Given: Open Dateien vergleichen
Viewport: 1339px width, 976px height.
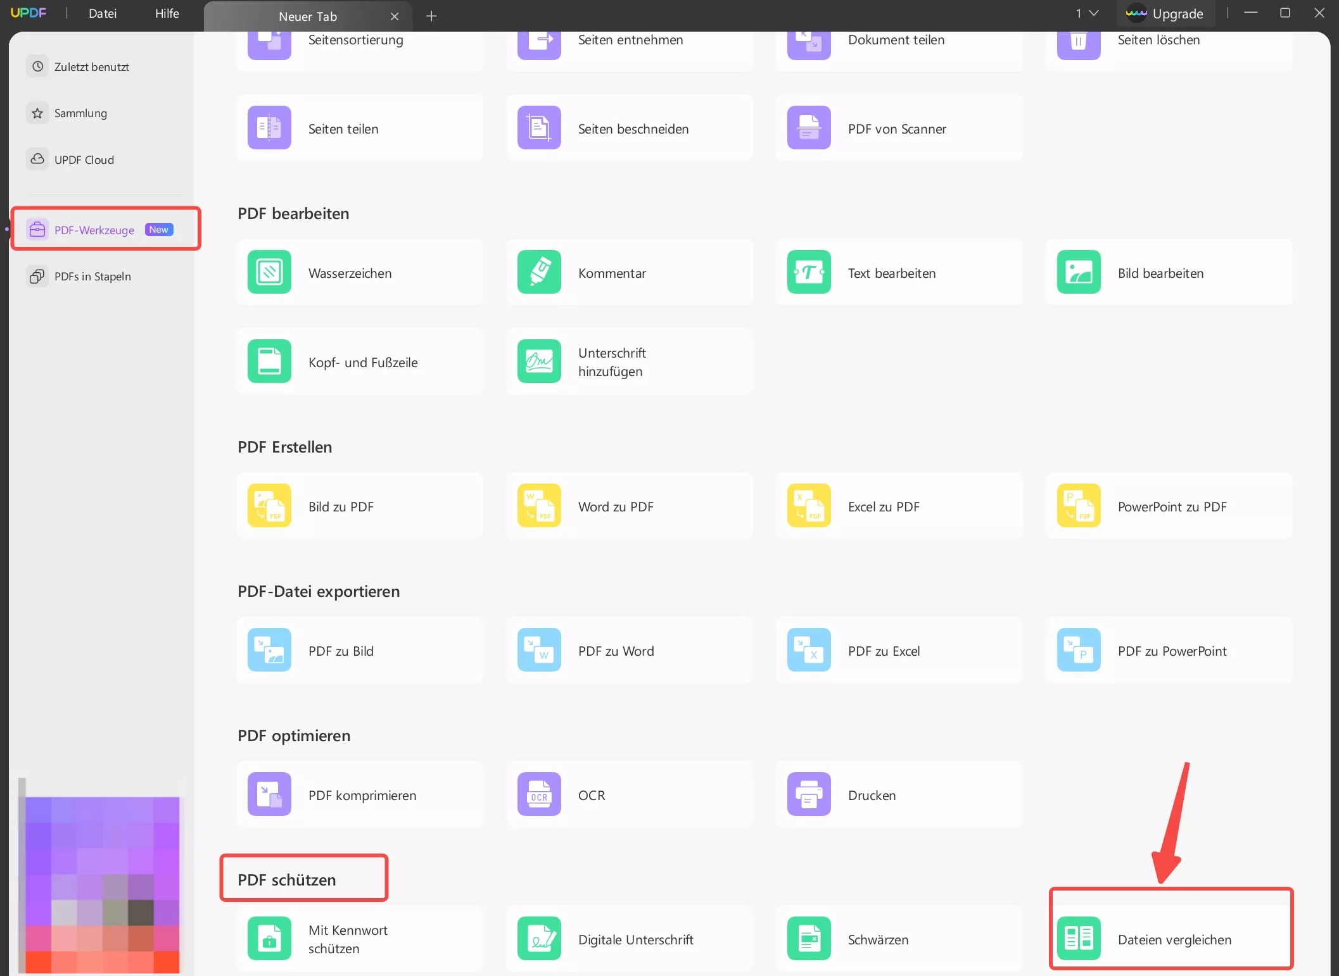Looking at the screenshot, I should tap(1171, 939).
